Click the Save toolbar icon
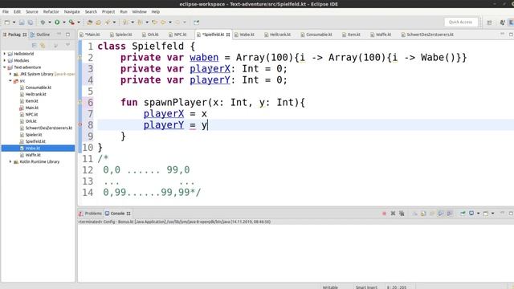Image resolution: width=514 pixels, height=289 pixels. [22, 22]
